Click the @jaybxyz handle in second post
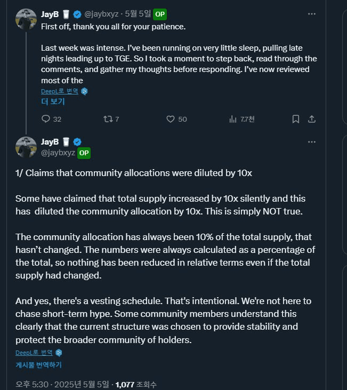Image resolution: width=347 pixels, height=390 pixels. [58, 153]
